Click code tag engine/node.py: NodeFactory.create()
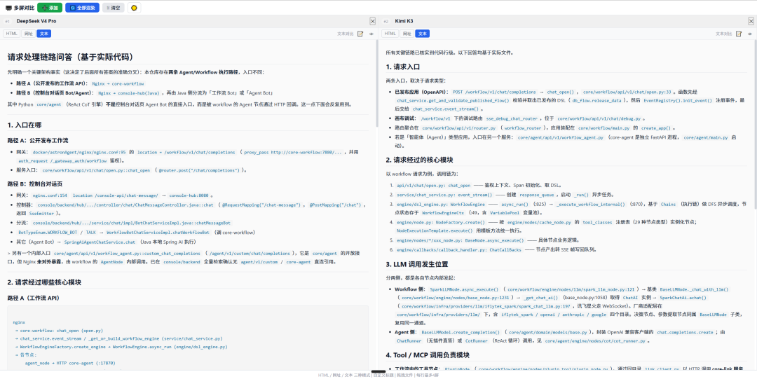The height and width of the screenshot is (379, 757). [x=441, y=222]
